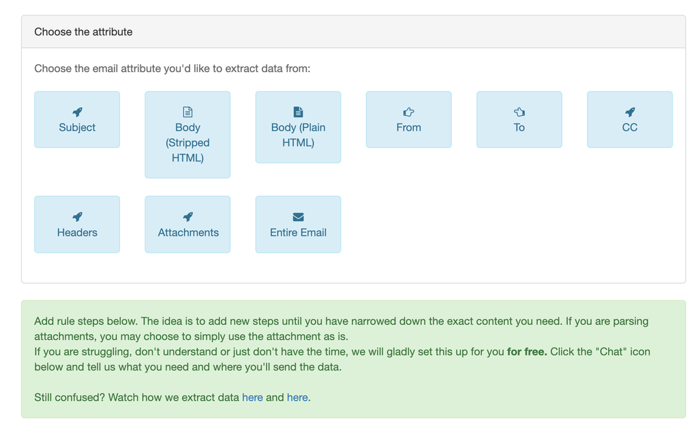Open the first 'here' video link
Viewport: 698px width, 427px height.
252,397
